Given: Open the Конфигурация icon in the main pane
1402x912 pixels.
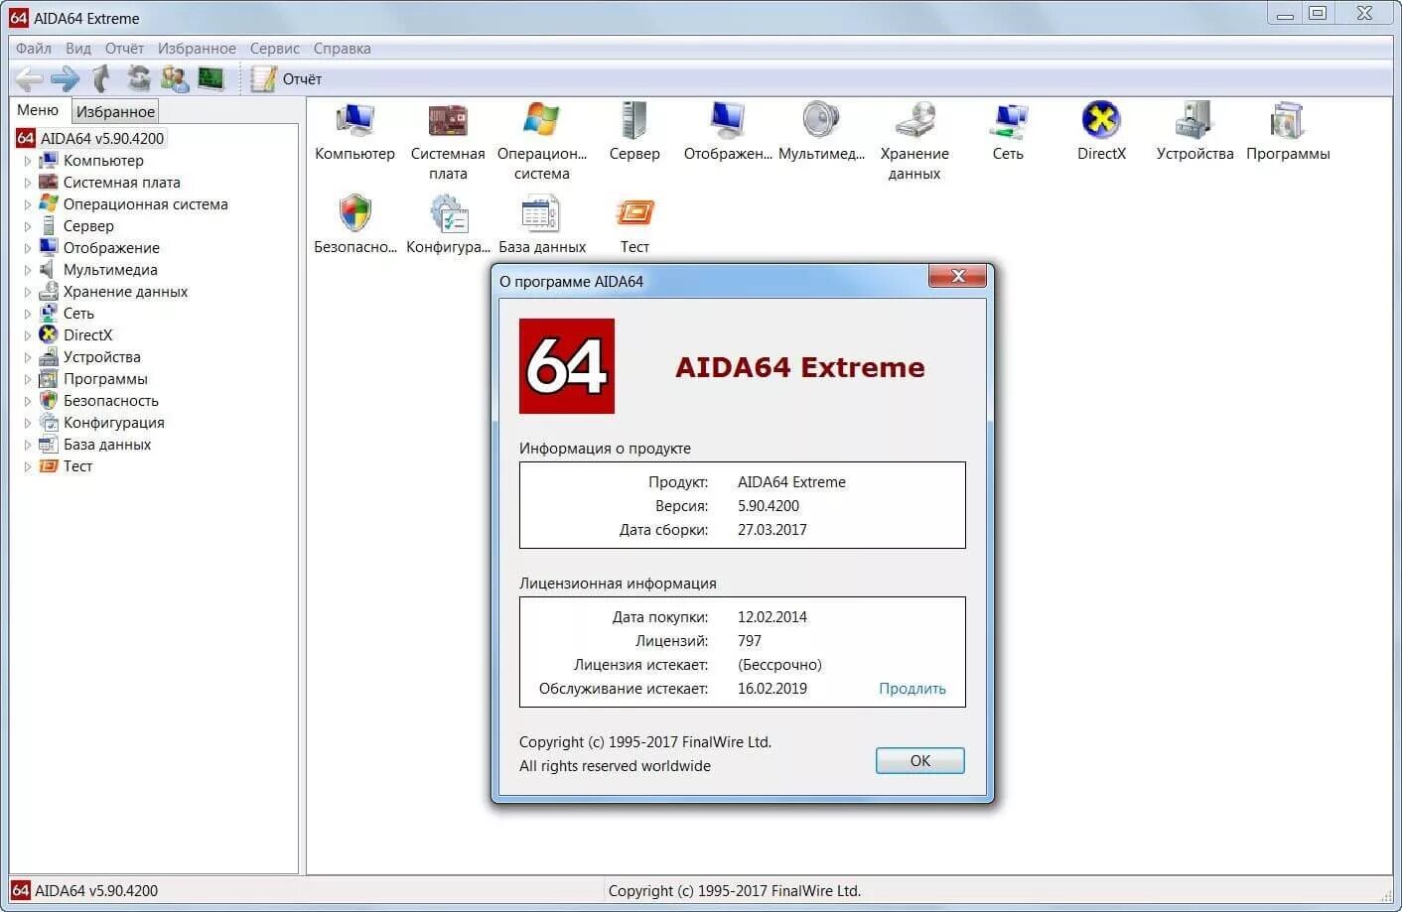Looking at the screenshot, I should click(x=448, y=213).
